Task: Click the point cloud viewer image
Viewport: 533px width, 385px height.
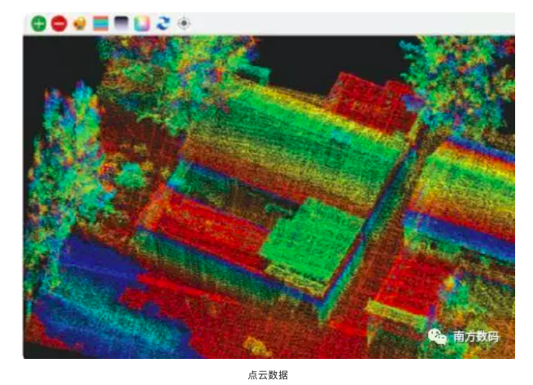Action: [269, 197]
